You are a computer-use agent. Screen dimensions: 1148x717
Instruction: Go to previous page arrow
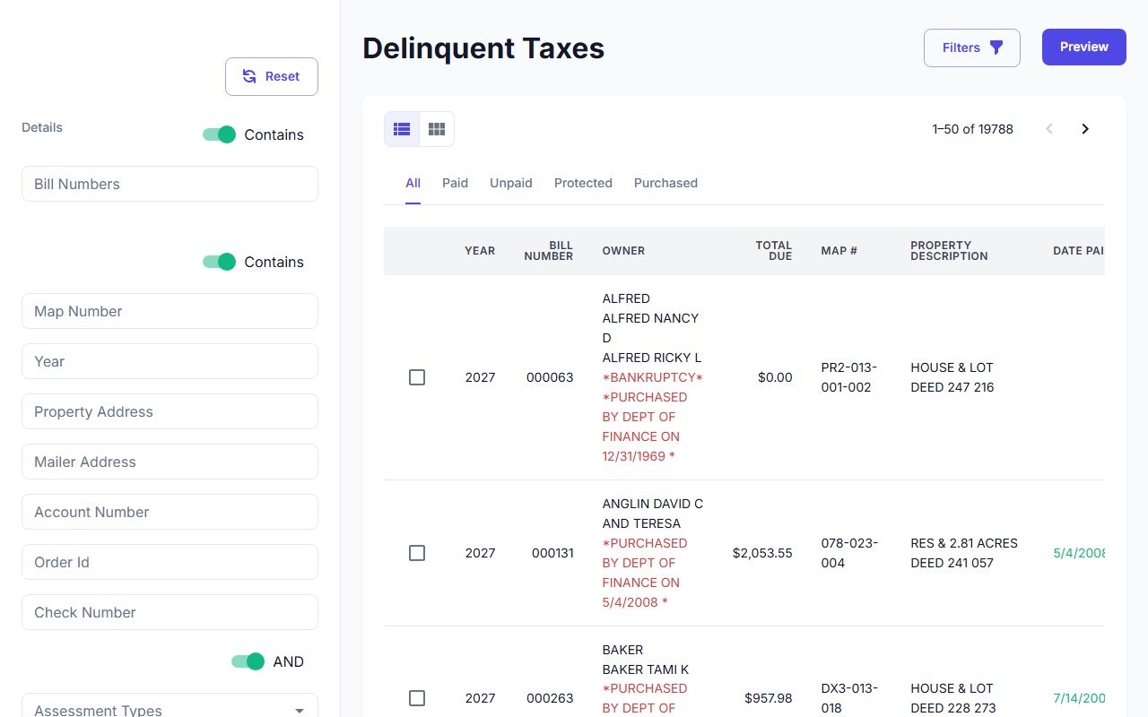point(1049,129)
